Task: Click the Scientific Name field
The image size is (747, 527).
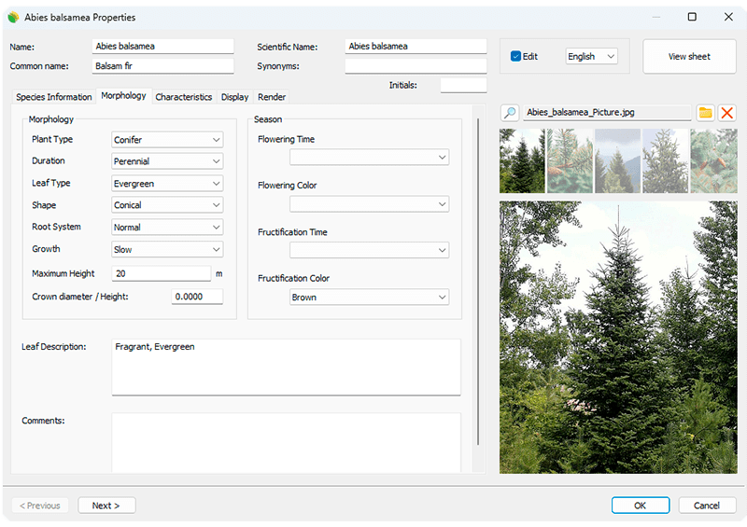Action: [416, 47]
